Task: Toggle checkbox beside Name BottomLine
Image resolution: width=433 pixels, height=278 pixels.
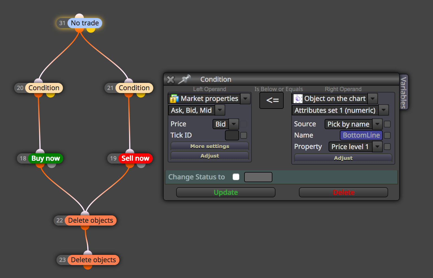Action: tap(387, 135)
